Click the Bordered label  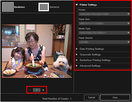pyautogui.click(x=54, y=7)
